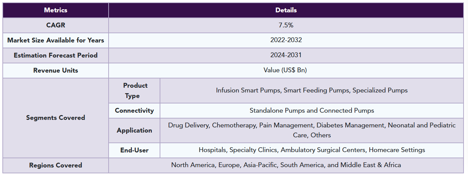Select the CAGR row label
The width and height of the screenshot is (468, 174).
point(56,25)
